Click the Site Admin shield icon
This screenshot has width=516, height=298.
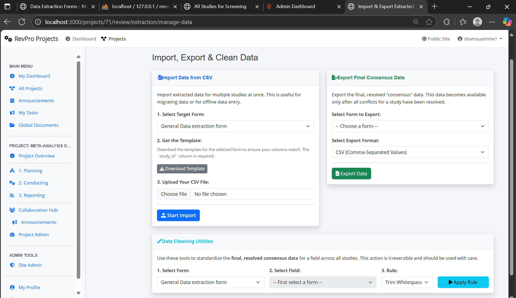12,265
